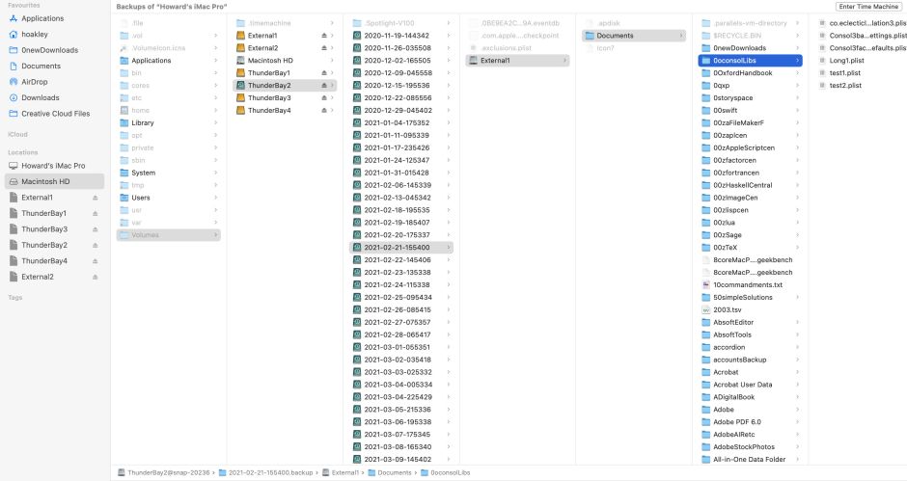Expand the ThunderBay2 volume chevron

tap(332, 86)
